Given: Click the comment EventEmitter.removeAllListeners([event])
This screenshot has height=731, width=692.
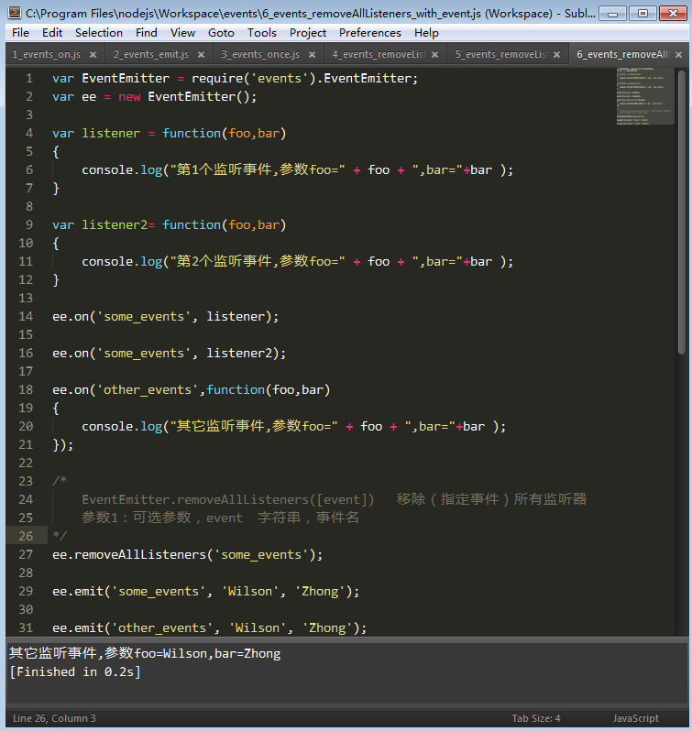Looking at the screenshot, I should [x=228, y=500].
